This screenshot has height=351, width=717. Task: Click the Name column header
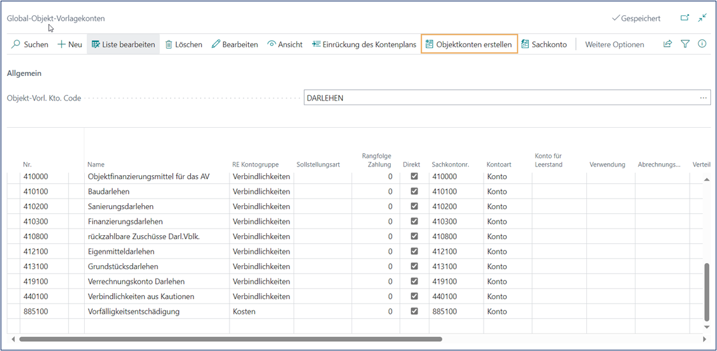click(x=96, y=165)
